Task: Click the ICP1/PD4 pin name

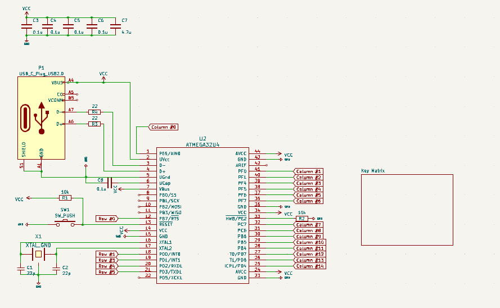Action: click(x=235, y=266)
